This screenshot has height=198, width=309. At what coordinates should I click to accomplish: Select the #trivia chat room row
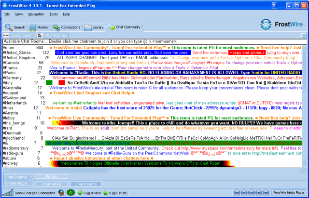click(152, 108)
